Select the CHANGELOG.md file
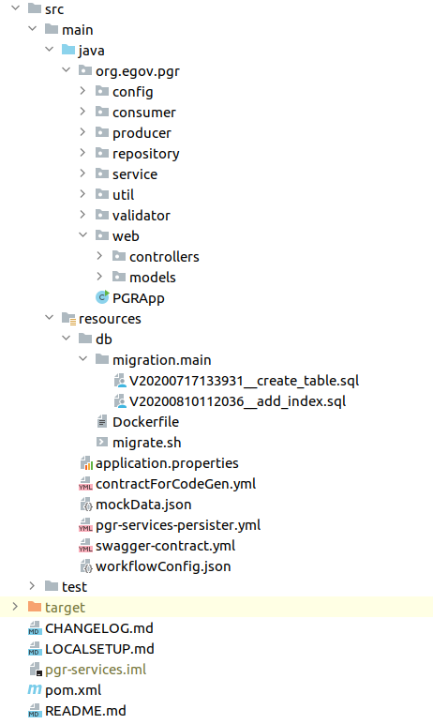This screenshot has width=433, height=724. 91,628
